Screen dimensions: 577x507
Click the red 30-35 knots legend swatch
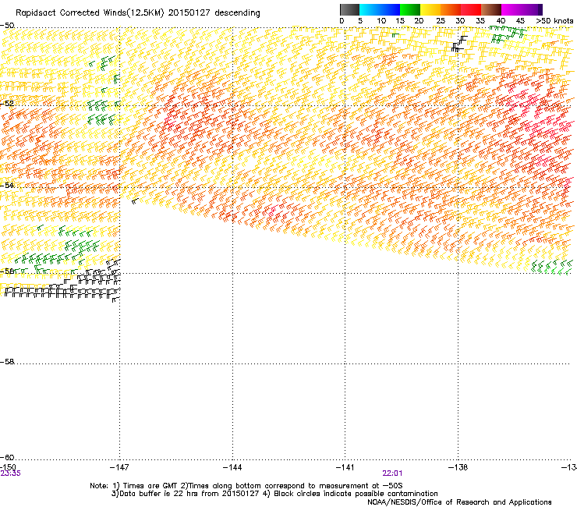pyautogui.click(x=471, y=9)
